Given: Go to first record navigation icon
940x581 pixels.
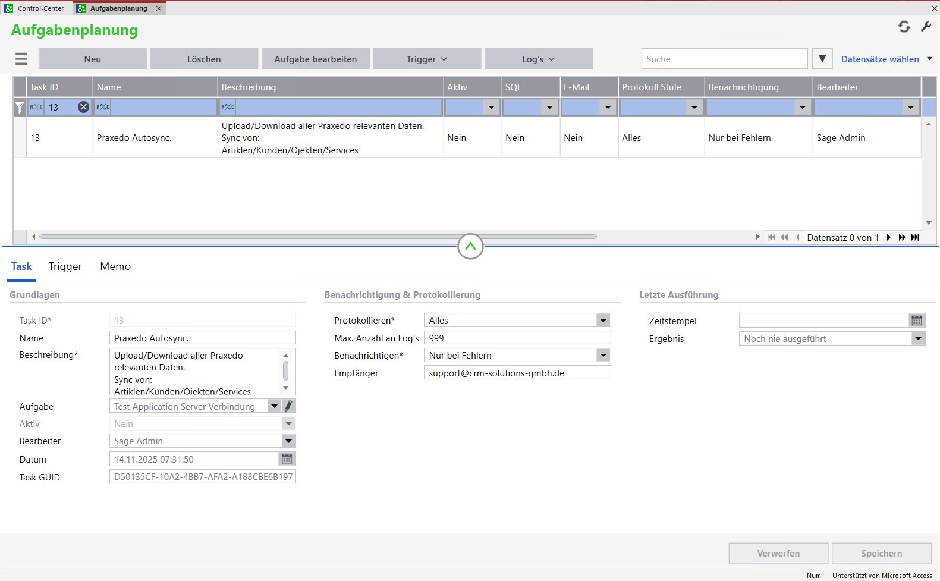Looking at the screenshot, I should [x=771, y=237].
